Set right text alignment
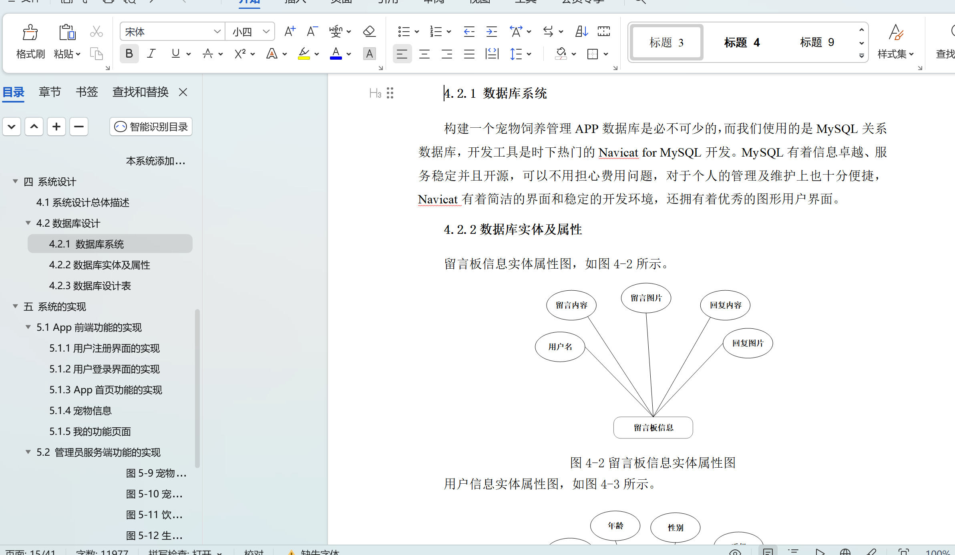 coord(447,54)
